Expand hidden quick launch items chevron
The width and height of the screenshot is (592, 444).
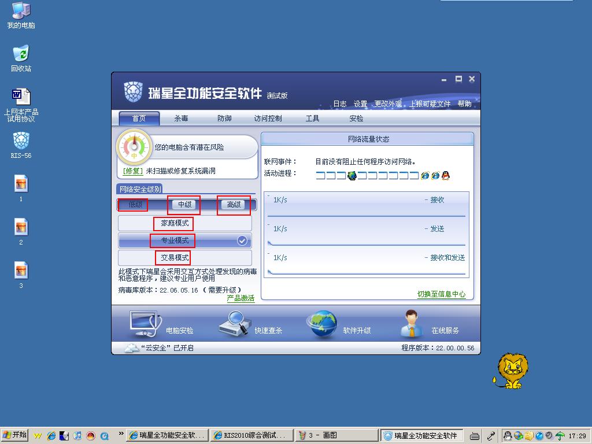121,434
